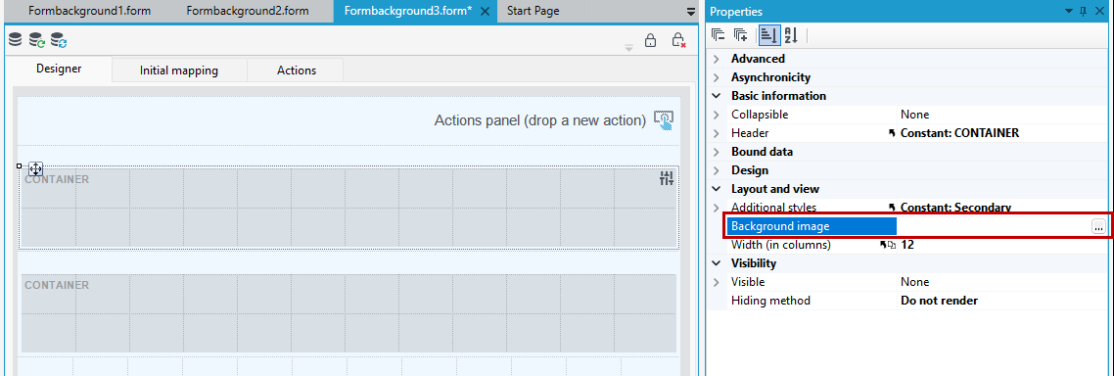The height and width of the screenshot is (376, 1114).
Task: Click the Properties panel title
Action: tap(736, 12)
